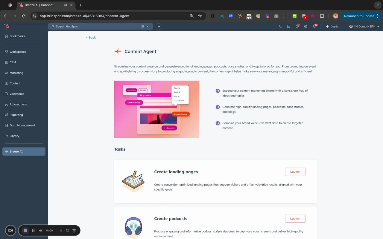Open the Chrome extensions puzzle icon
The width and height of the screenshot is (383, 239).
click(322, 16)
